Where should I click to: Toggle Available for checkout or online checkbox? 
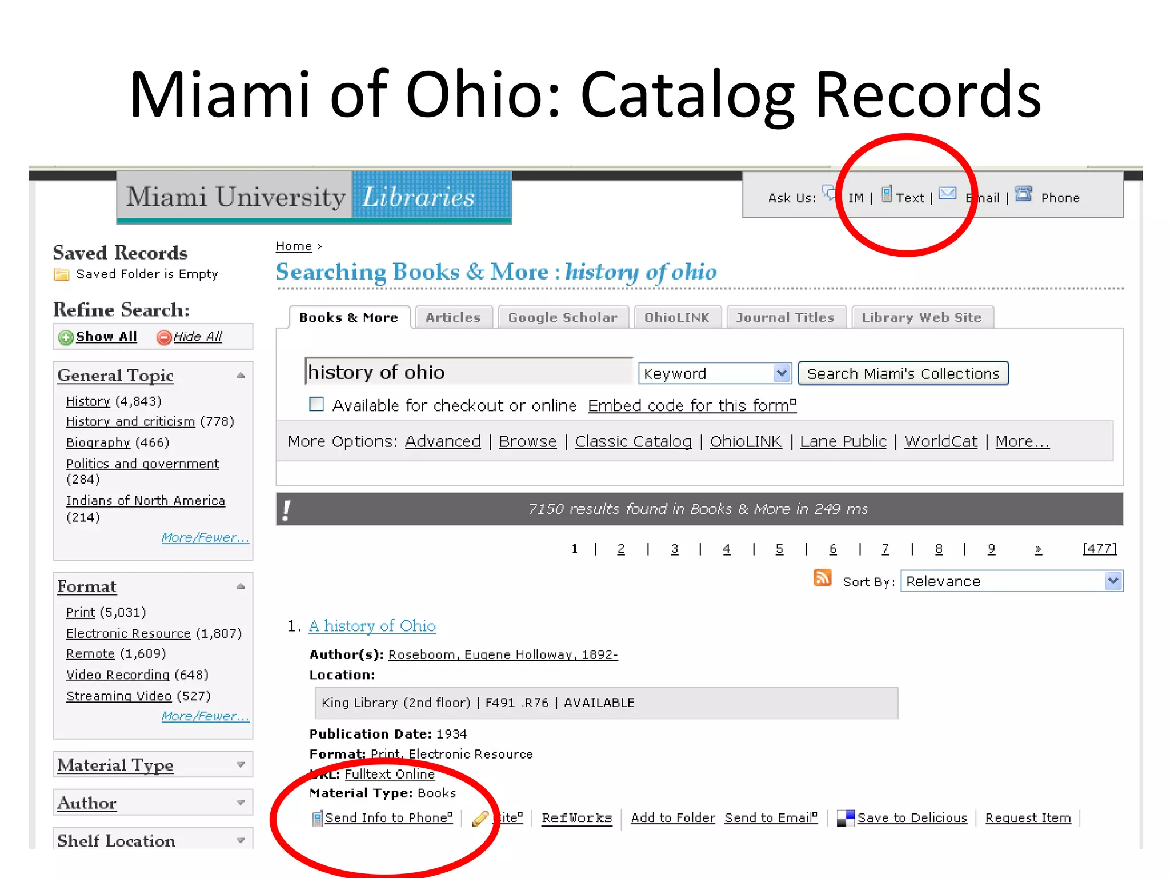coord(316,404)
